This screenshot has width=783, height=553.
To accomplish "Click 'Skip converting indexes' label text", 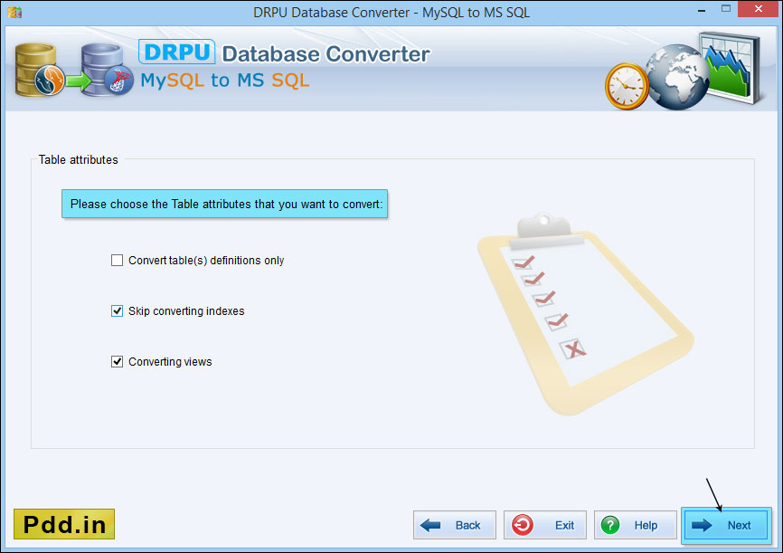I will click(186, 311).
